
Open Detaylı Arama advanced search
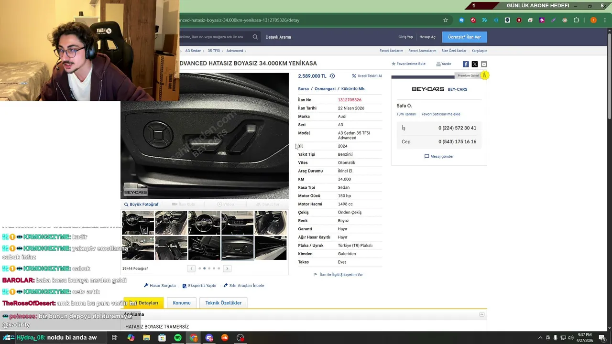pos(278,37)
